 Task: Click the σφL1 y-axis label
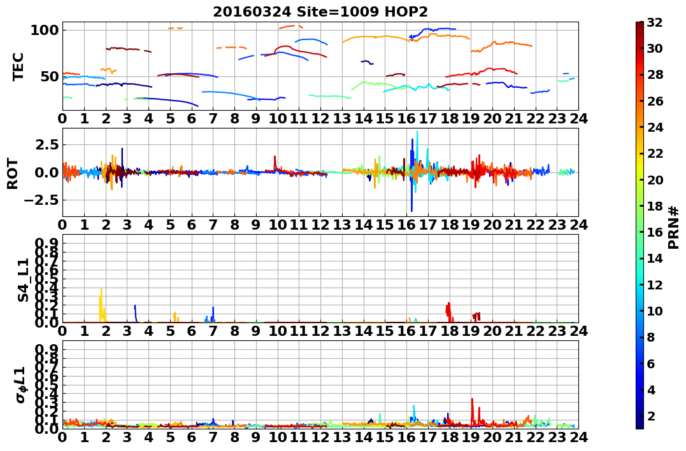pyautogui.click(x=20, y=385)
